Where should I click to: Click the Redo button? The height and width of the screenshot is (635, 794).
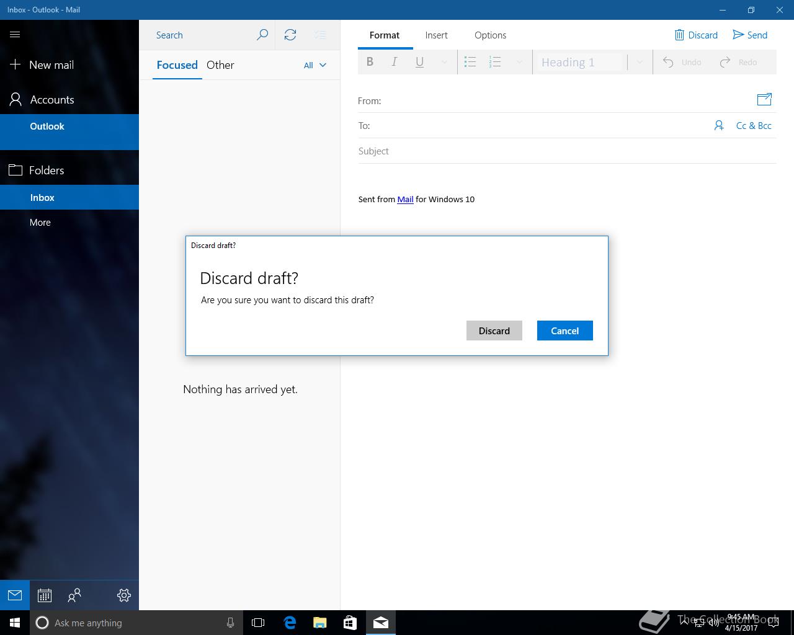tap(738, 62)
